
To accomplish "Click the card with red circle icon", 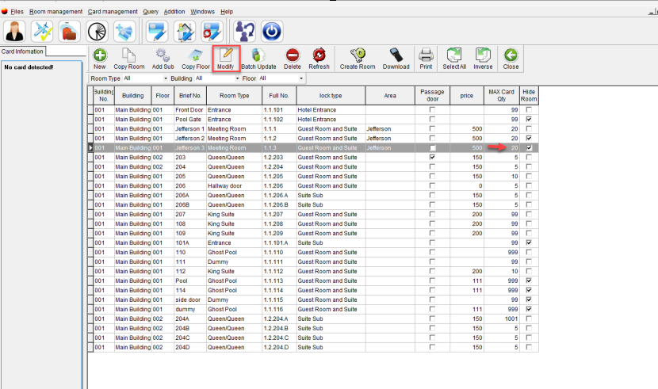I will coord(212,32).
